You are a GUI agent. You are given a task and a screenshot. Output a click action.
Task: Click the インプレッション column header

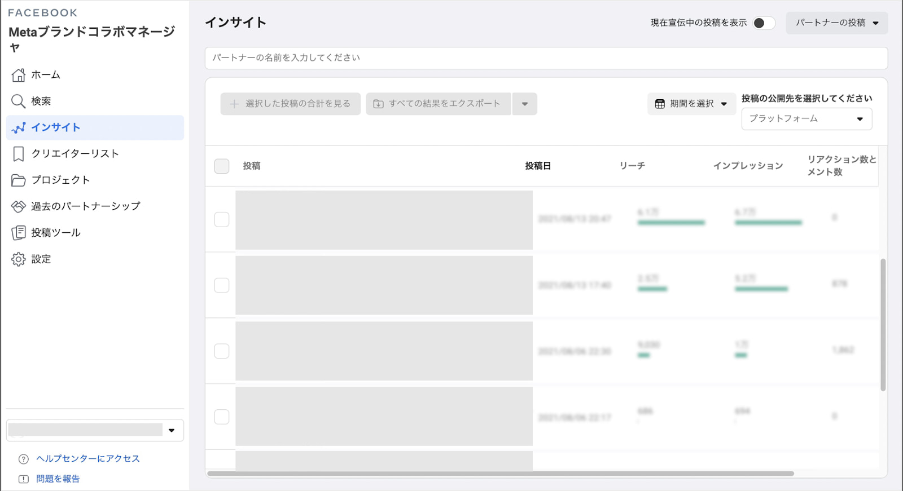[748, 166]
